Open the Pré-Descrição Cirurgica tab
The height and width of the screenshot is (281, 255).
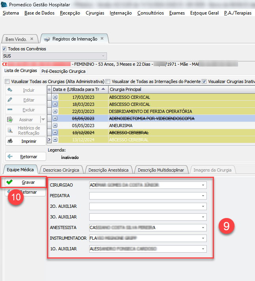click(63, 71)
